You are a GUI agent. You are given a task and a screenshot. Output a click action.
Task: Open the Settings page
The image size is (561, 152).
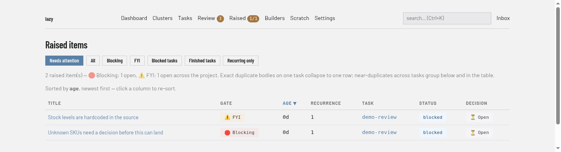click(325, 18)
